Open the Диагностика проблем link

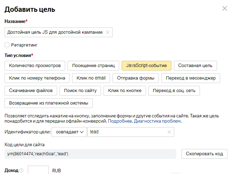click(157, 121)
